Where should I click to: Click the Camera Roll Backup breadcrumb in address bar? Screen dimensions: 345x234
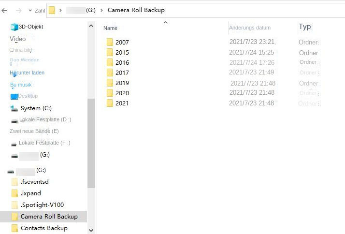136,10
